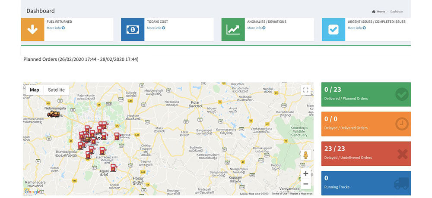The image size is (432, 198).
Task: Zoom out on the map
Action: click(x=306, y=184)
